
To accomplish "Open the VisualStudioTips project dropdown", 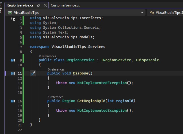I will point(142,13).
